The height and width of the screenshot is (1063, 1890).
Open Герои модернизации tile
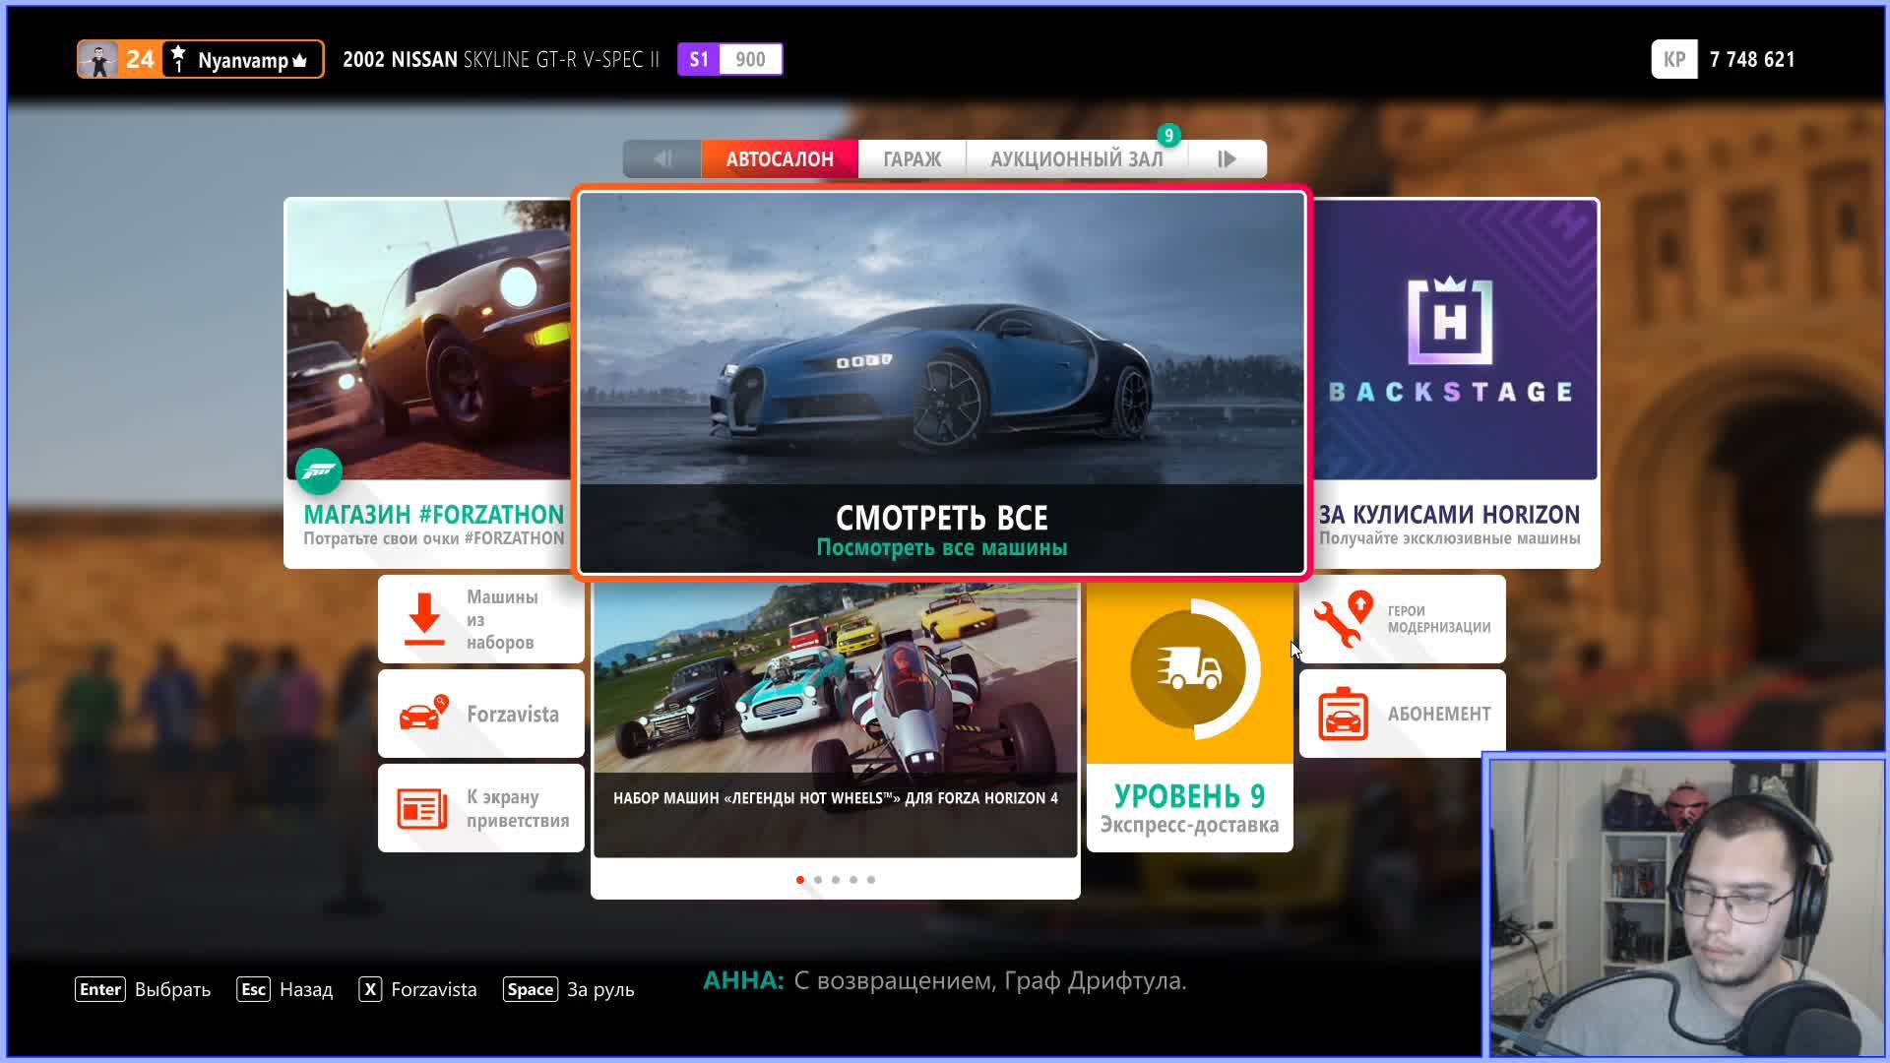pos(1403,619)
